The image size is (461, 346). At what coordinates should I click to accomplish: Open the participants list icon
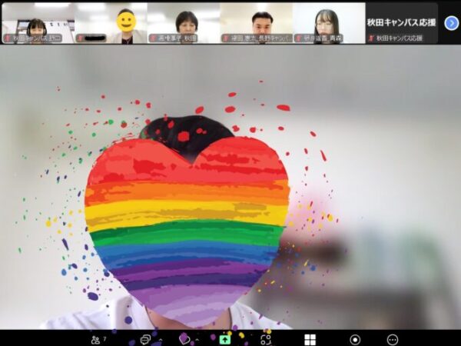click(95, 339)
